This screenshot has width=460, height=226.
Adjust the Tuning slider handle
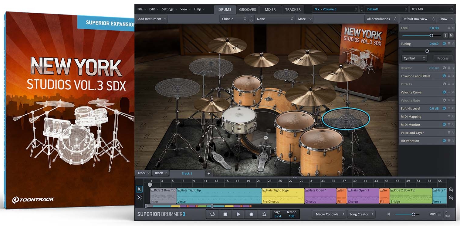[x=427, y=51]
